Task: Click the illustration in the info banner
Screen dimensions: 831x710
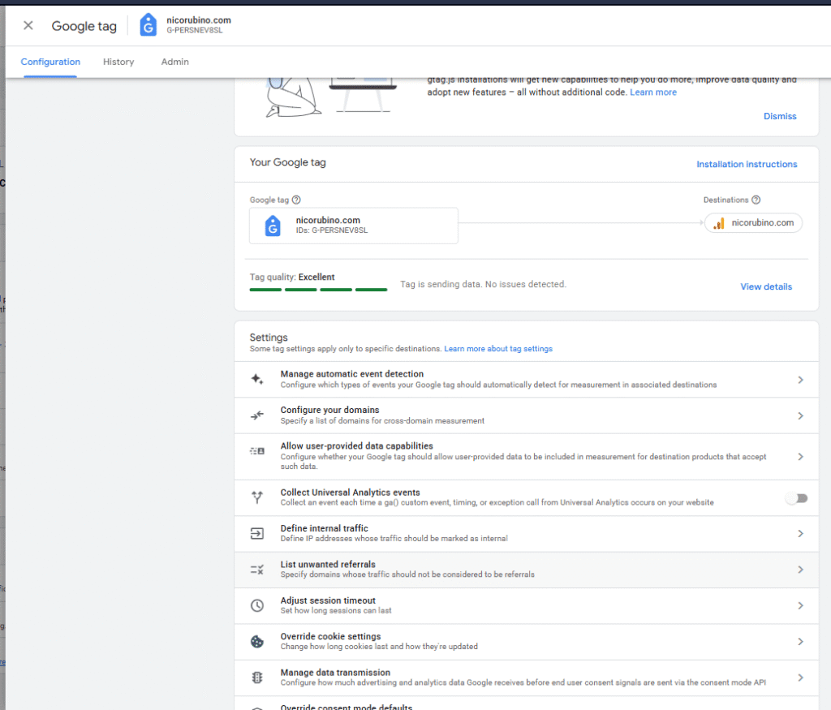Action: click(x=331, y=97)
